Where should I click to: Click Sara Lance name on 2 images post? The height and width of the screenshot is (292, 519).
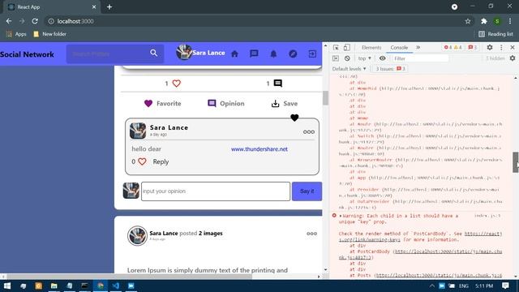pos(164,233)
